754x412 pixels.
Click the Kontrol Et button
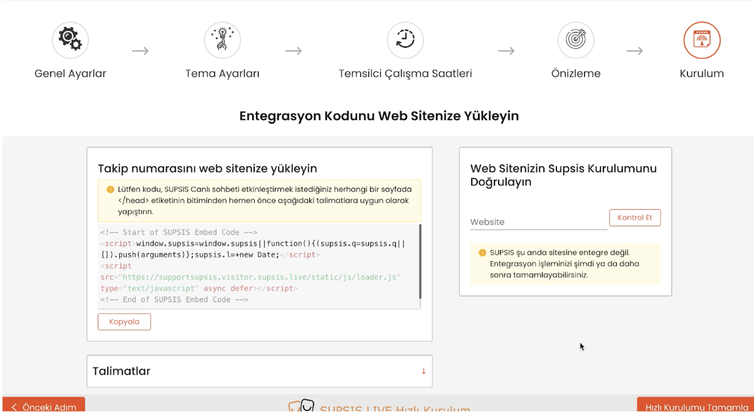[x=635, y=218]
